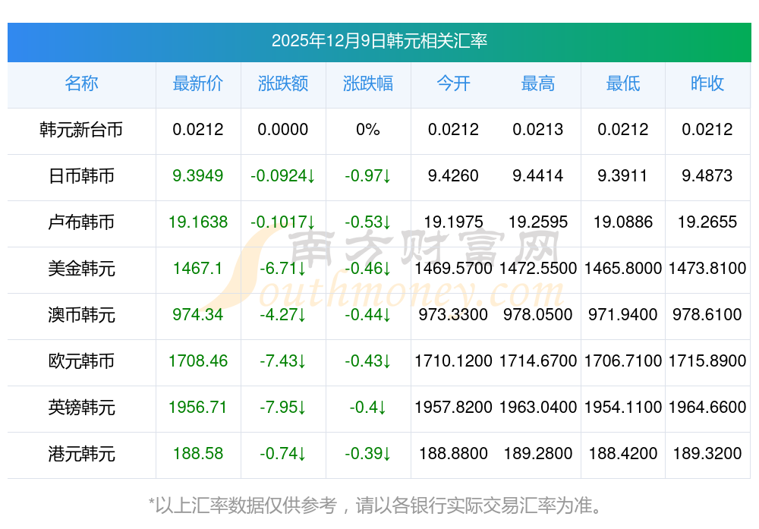Select the 最高 column header

click(538, 83)
